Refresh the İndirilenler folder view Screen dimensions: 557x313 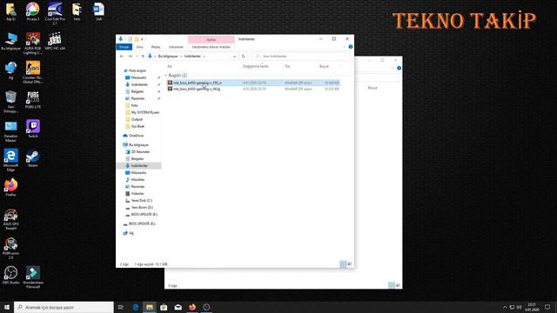[x=244, y=56]
